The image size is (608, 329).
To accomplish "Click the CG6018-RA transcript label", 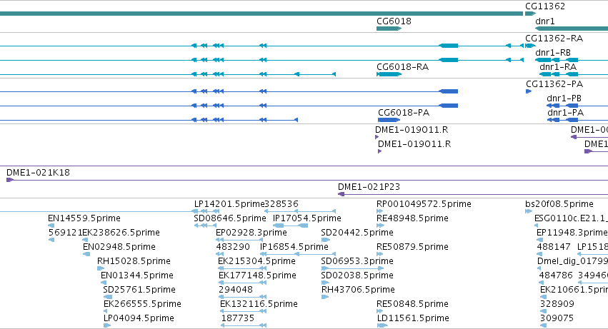I will 402,66.
